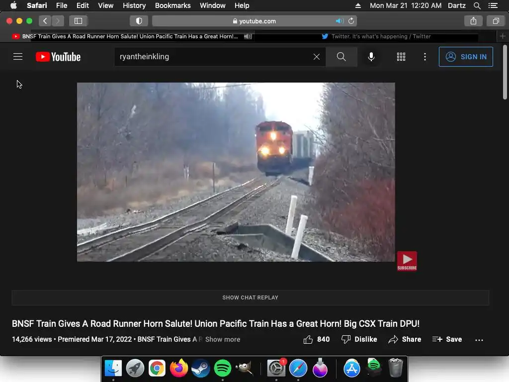Click the youtube.com address bar
509x382 pixels.
tap(254, 21)
